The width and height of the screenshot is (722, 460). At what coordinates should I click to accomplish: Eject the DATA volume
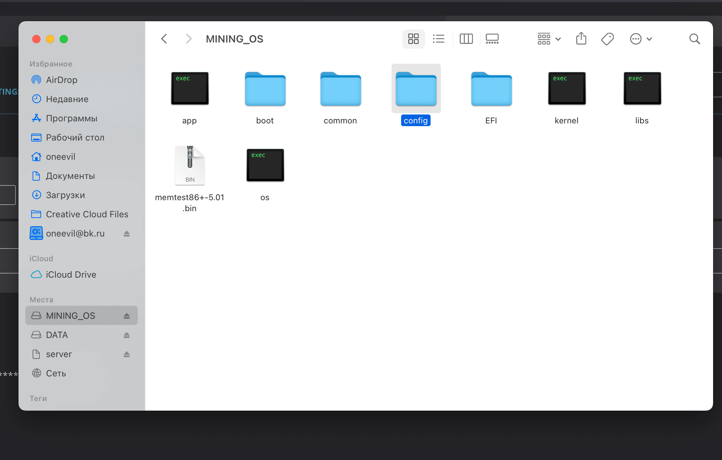(127, 335)
